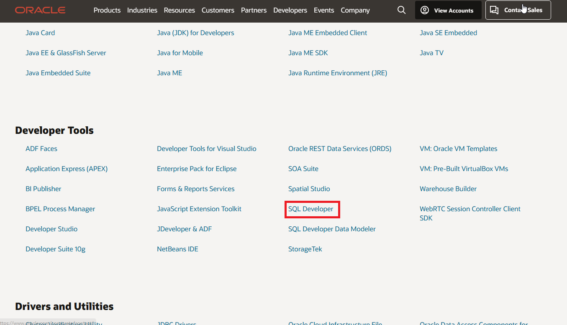The width and height of the screenshot is (567, 325).
Task: Open the Industries menu
Action: [142, 10]
